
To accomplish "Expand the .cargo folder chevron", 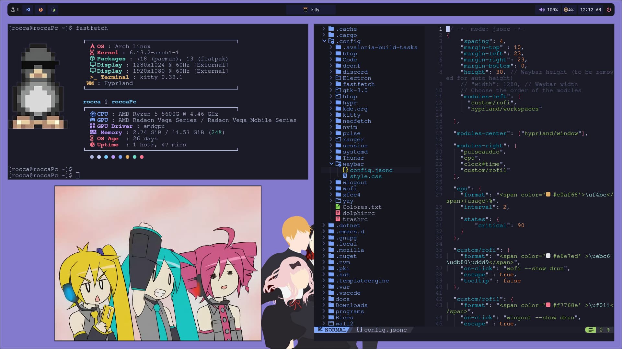I will pos(324,35).
